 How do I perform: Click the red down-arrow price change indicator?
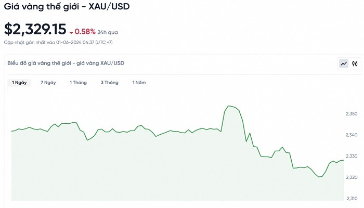coord(71,32)
